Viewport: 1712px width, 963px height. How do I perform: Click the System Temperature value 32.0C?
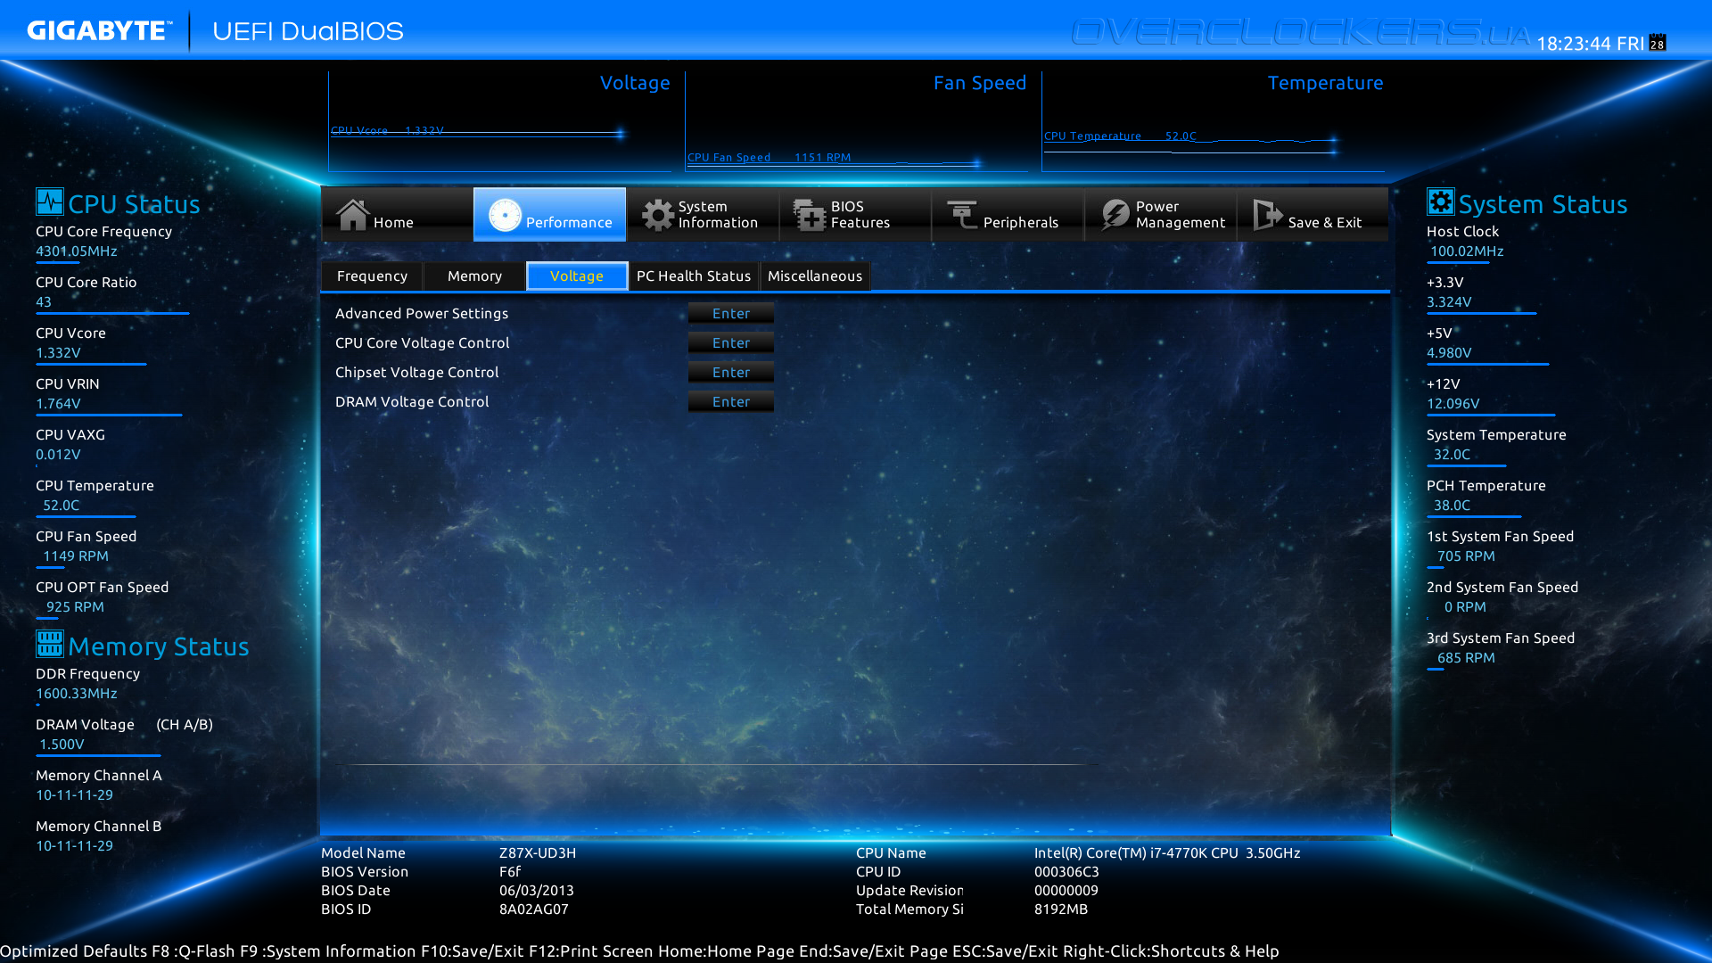[1452, 454]
